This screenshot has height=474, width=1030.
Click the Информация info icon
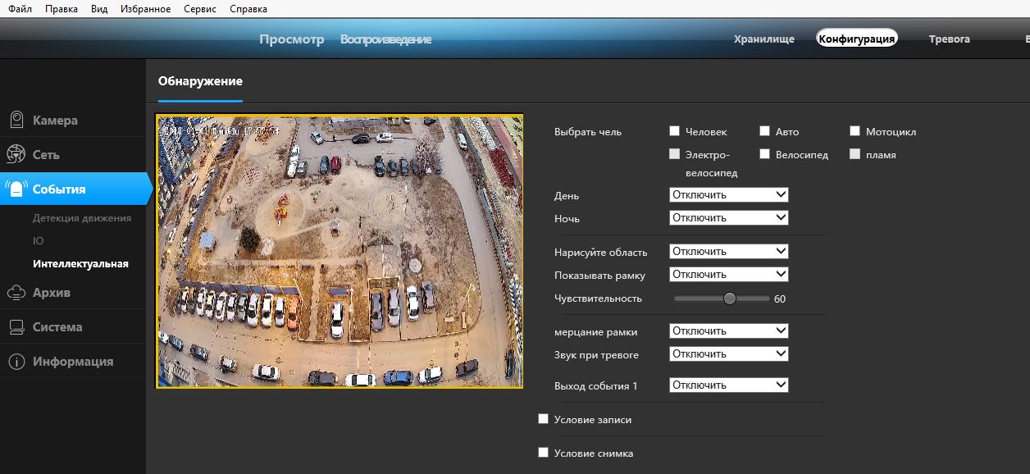click(16, 361)
